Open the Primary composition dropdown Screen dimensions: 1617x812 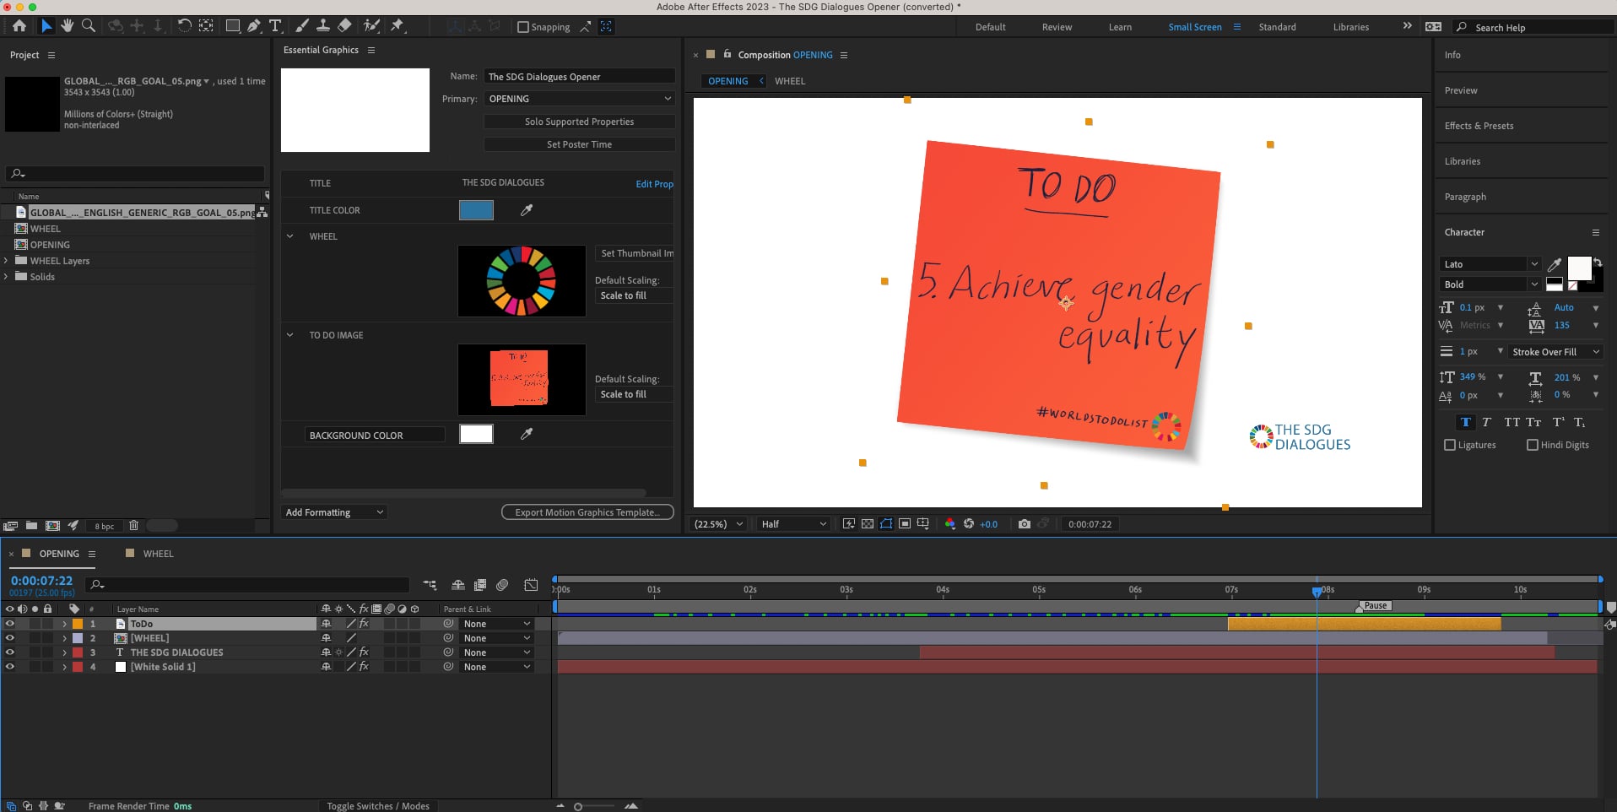(579, 99)
